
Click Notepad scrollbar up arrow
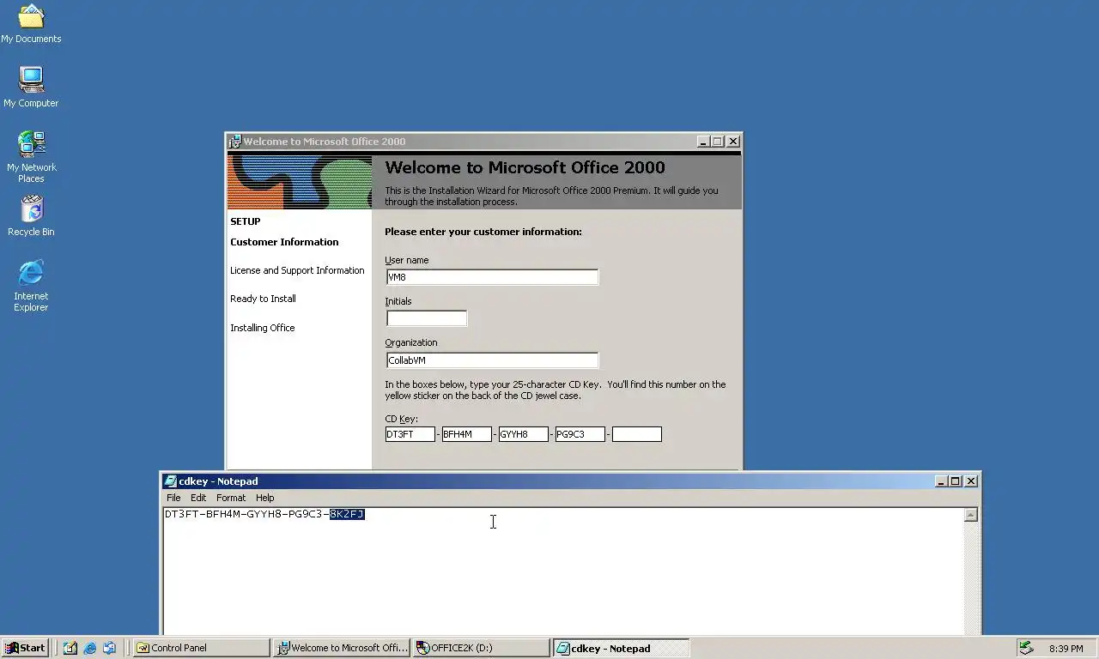971,515
